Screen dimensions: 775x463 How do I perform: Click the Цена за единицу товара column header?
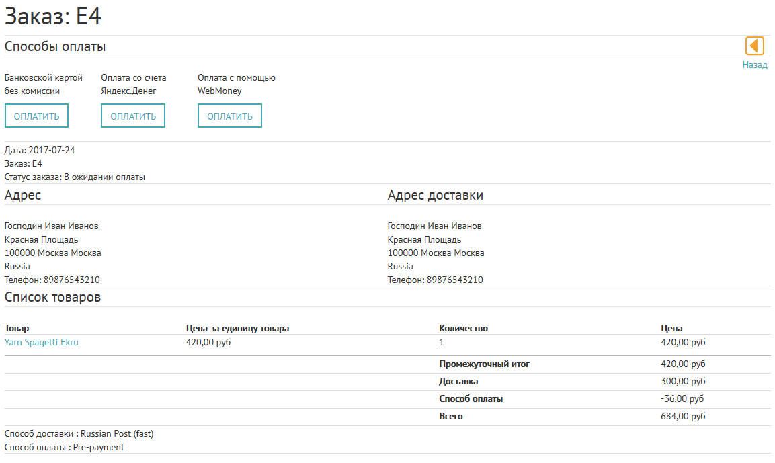tap(237, 328)
